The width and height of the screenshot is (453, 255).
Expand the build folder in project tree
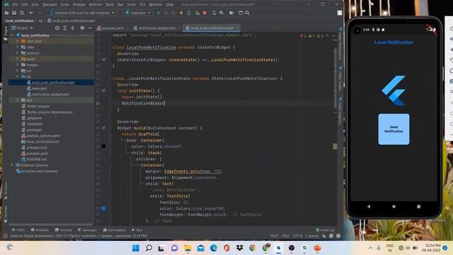17,59
